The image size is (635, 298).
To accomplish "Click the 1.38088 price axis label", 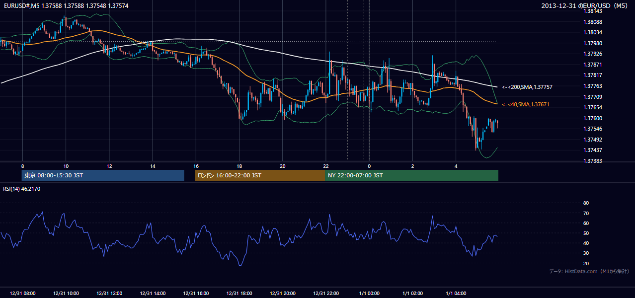I will click(593, 22).
